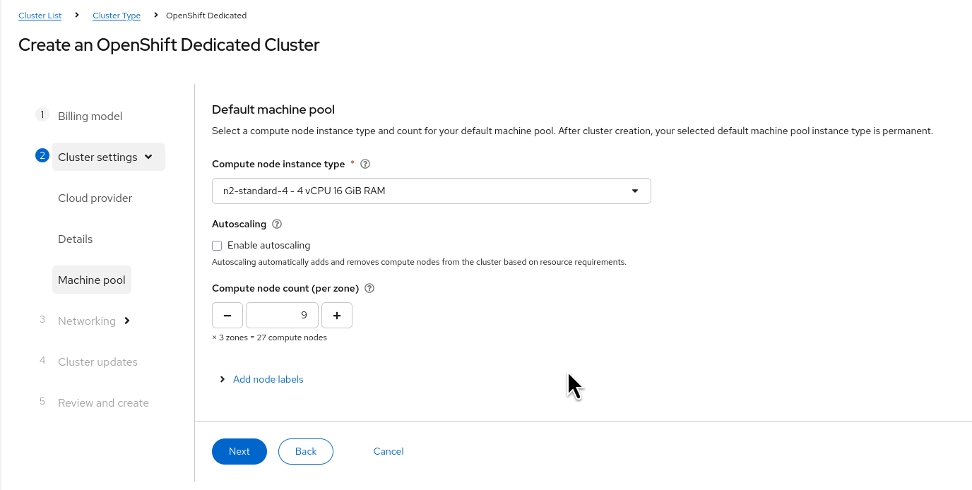Expand the Add node labels section

(268, 379)
